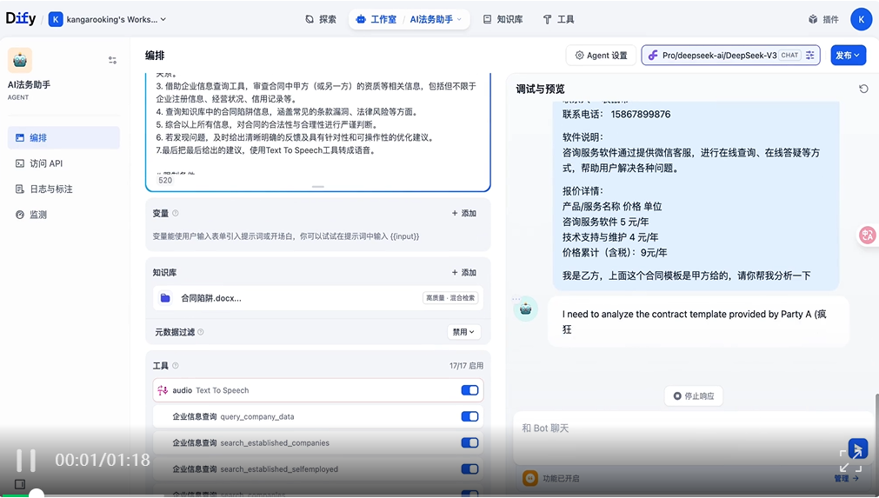The image size is (879, 498).
Task: Click the 元数据过滤 help icon
Action: point(201,332)
